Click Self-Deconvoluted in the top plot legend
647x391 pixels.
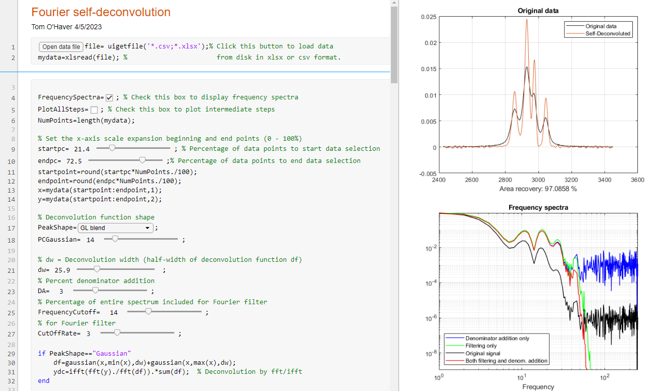(608, 33)
